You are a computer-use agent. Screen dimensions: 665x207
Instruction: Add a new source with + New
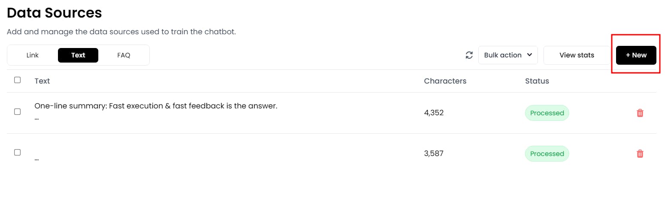click(636, 55)
